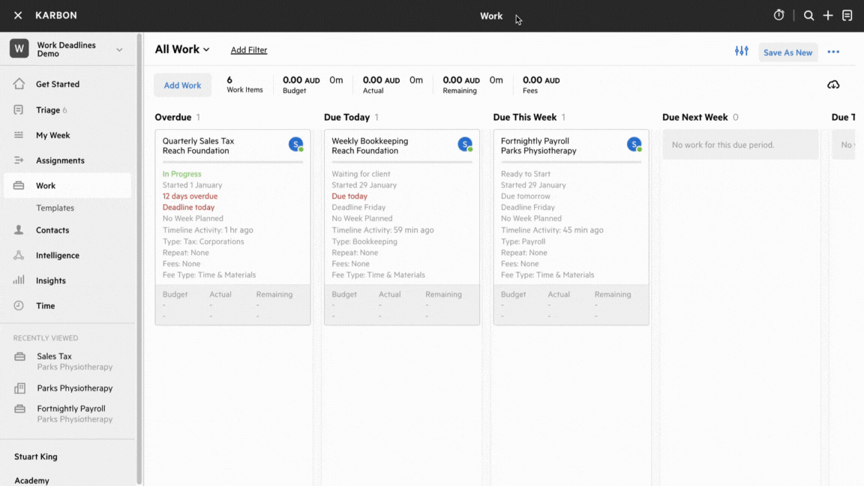Click the 'Waiting for client' status text
The image size is (864, 486).
click(x=361, y=173)
